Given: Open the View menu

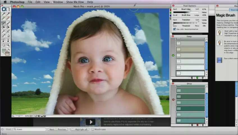Looking at the screenshot, I should [x=47, y=2].
